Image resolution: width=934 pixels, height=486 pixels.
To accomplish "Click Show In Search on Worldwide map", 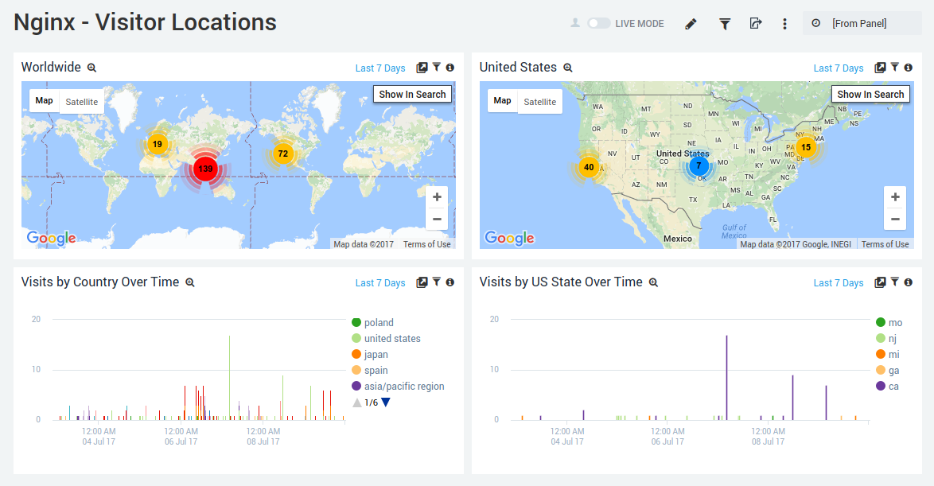I will click(x=412, y=94).
